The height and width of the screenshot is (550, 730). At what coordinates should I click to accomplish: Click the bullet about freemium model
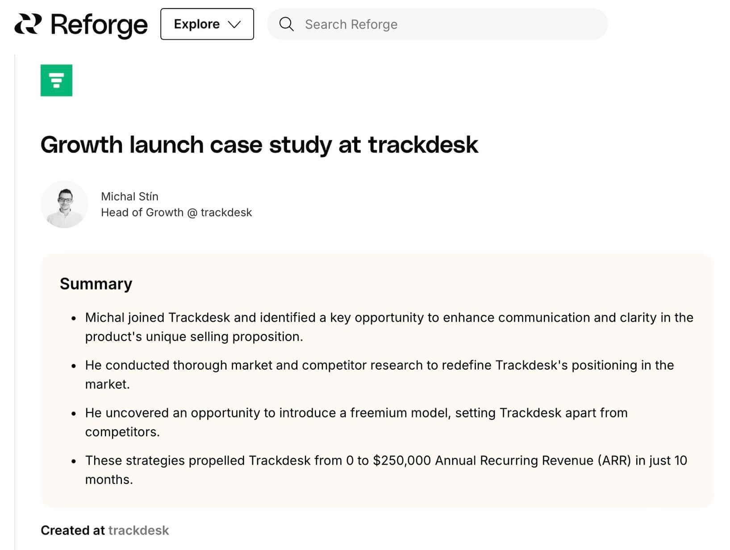(356, 422)
